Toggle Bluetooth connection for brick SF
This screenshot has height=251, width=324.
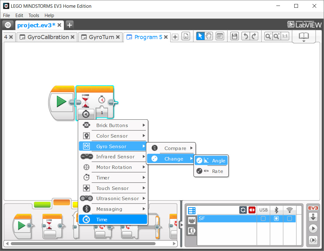276,218
